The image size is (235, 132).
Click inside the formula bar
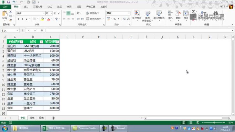pyautogui.click(x=139, y=30)
